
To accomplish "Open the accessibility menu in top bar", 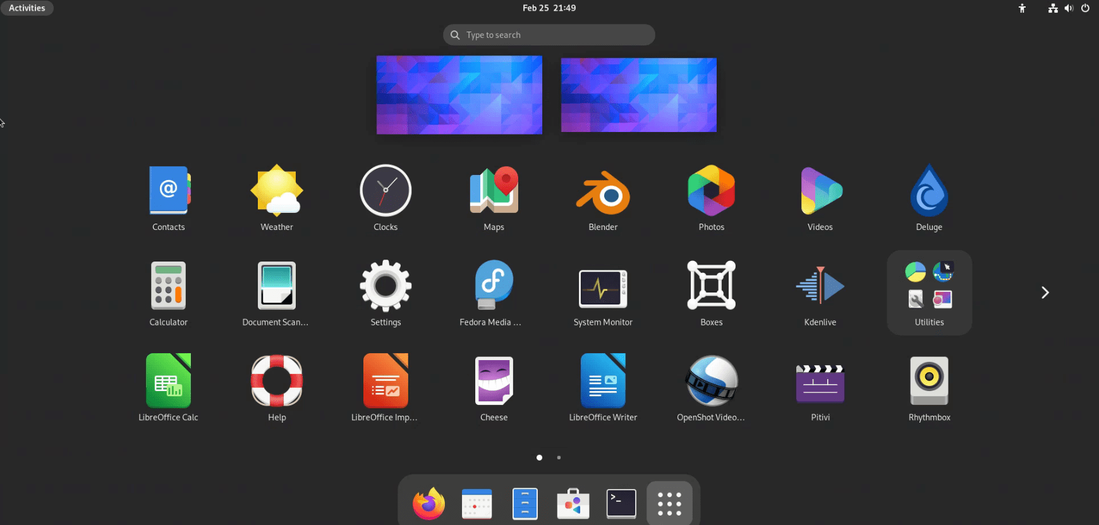I will tap(1022, 8).
